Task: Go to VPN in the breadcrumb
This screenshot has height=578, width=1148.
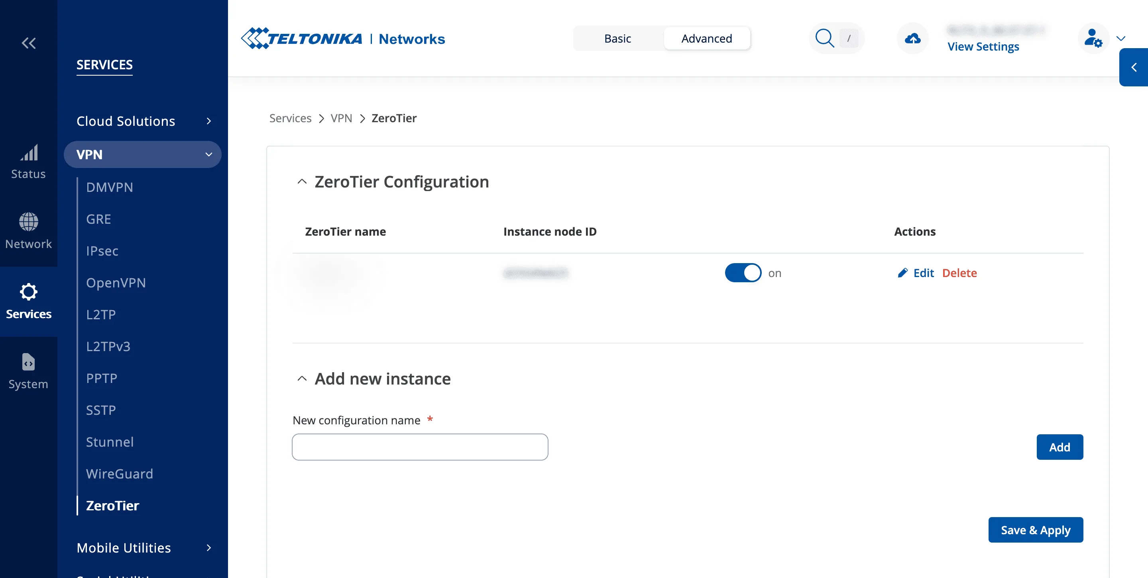Action: pyautogui.click(x=341, y=118)
